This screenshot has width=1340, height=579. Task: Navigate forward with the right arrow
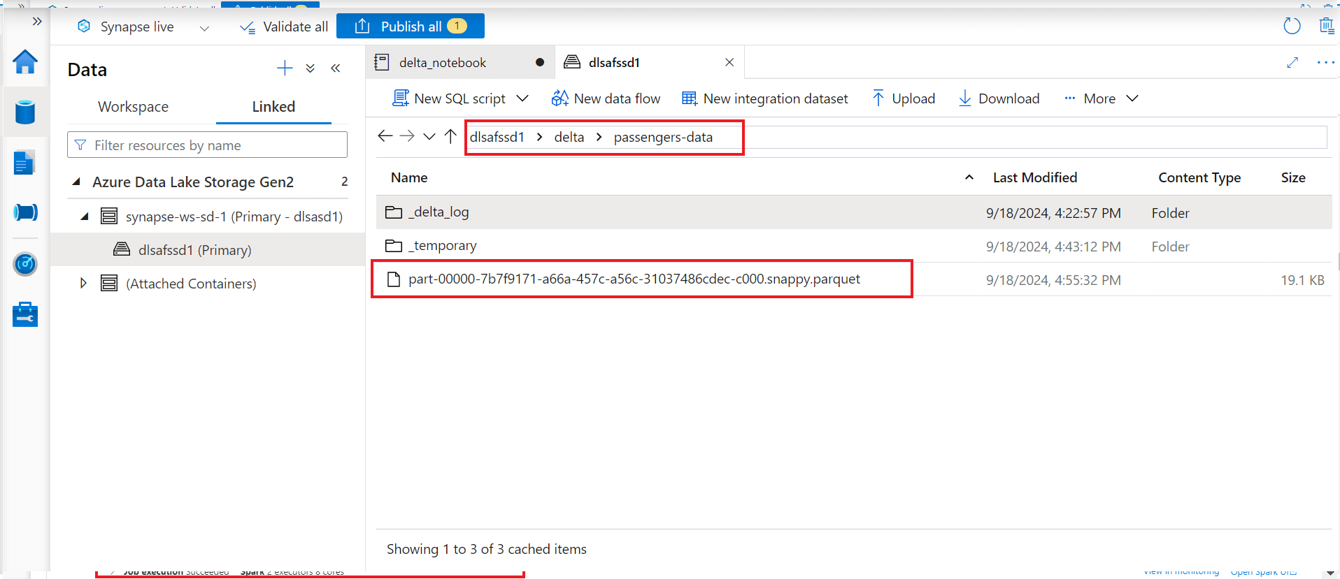pyautogui.click(x=407, y=136)
